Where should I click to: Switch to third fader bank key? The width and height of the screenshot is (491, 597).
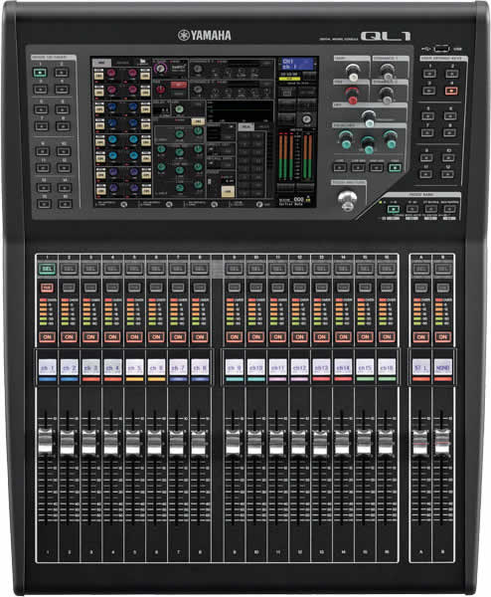pos(430,209)
